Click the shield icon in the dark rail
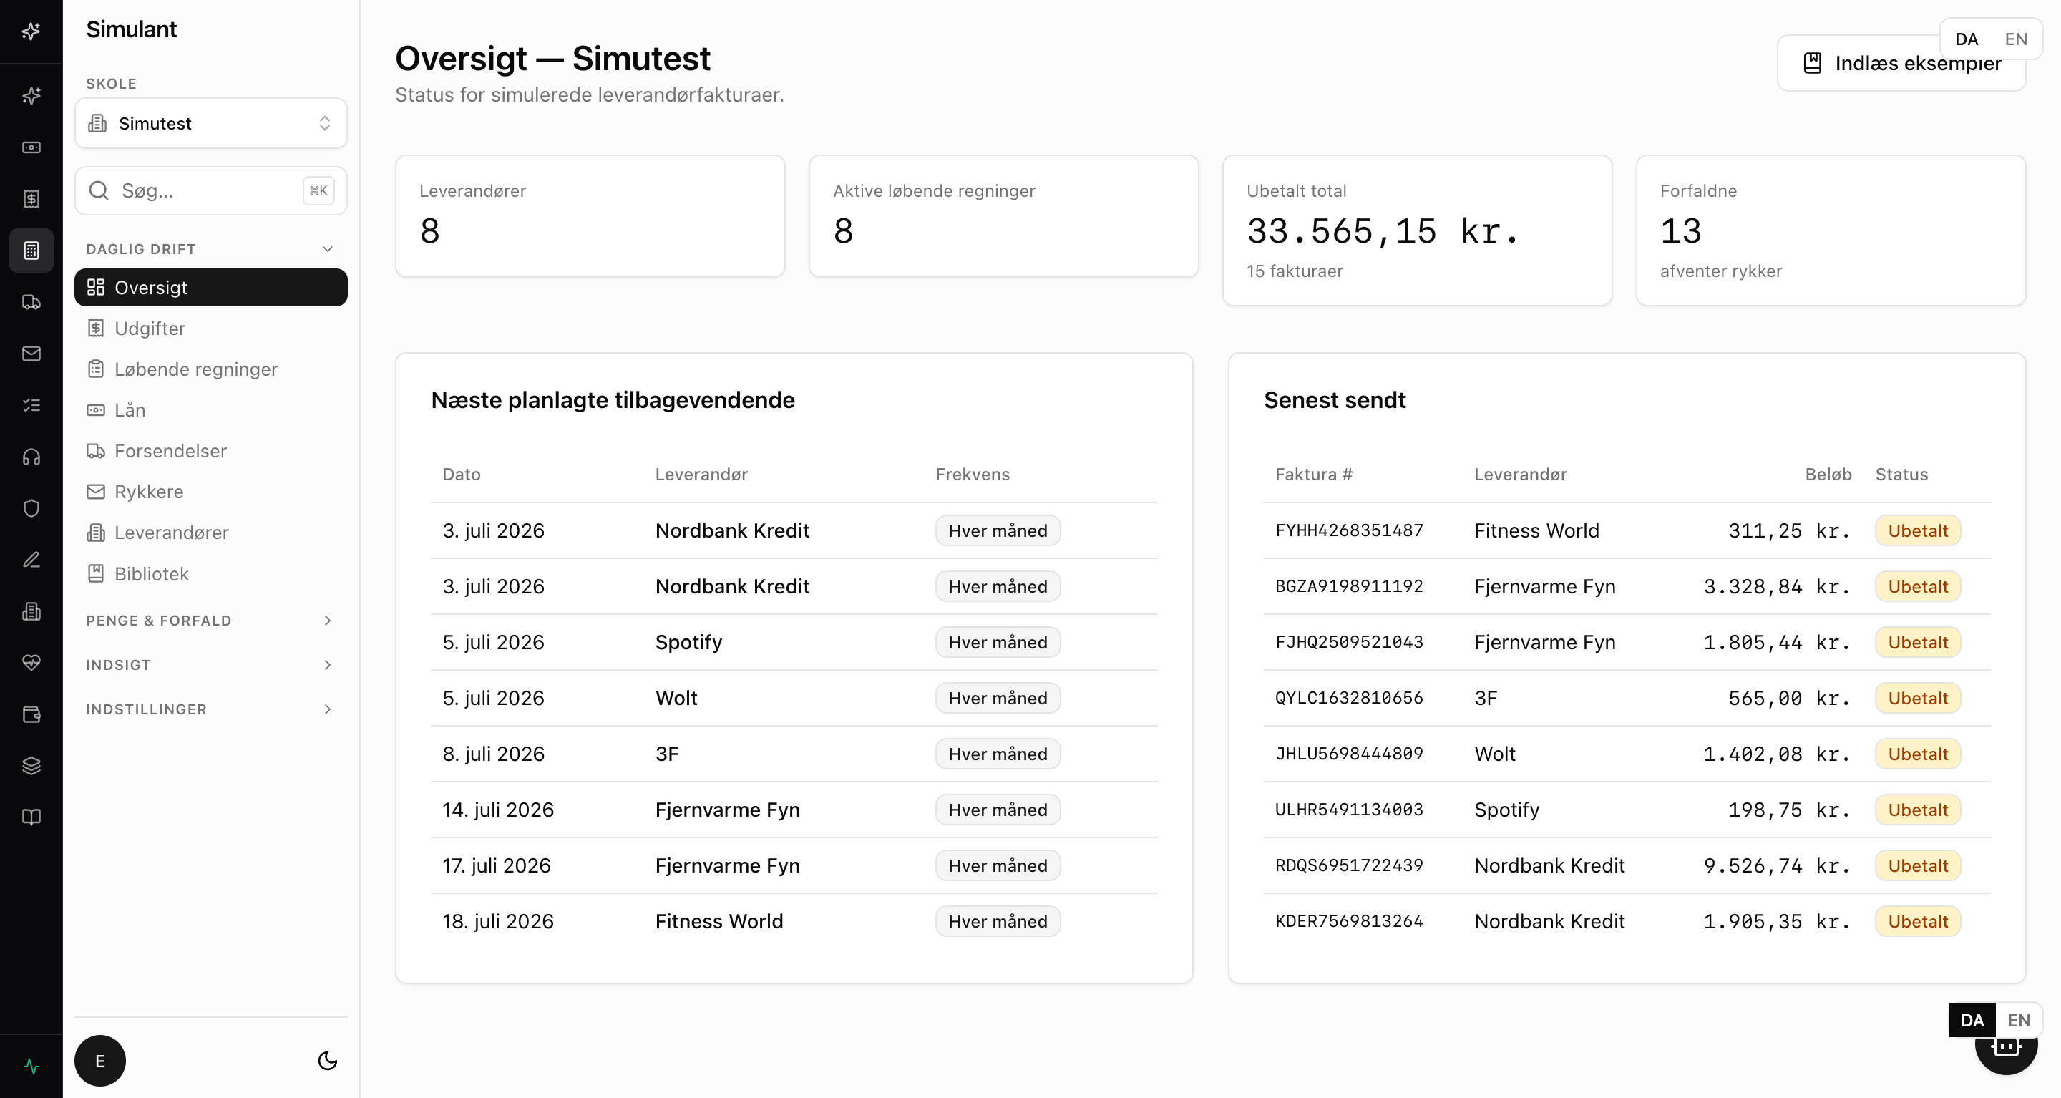Screen dimensions: 2061x1098 [x=31, y=508]
